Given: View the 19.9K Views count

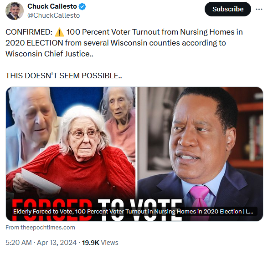Looking at the screenshot, I should (100, 243).
